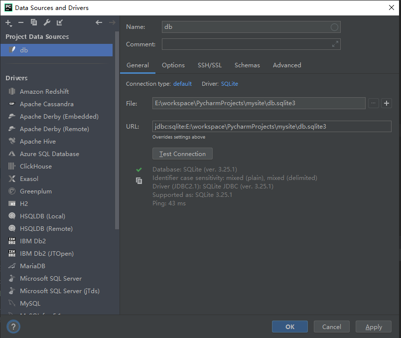Browse for database file with ellipsis button
Screen dimensions: 401x338
click(374, 103)
